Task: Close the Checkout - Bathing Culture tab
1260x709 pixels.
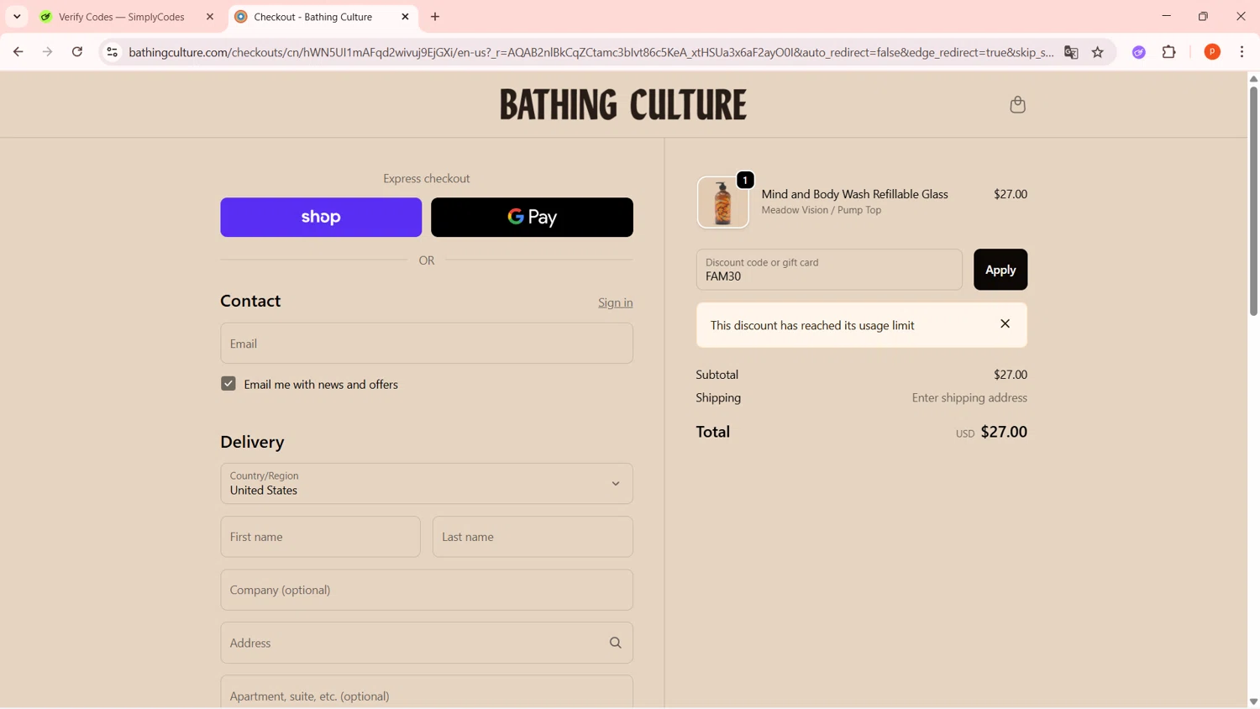Action: point(405,17)
